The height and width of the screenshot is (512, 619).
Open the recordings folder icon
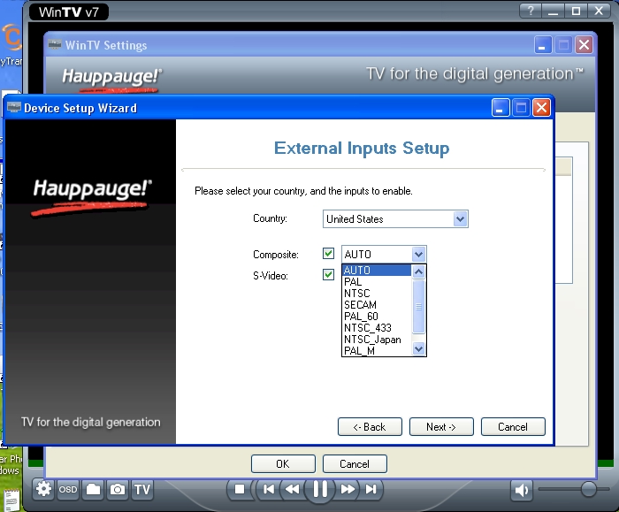pyautogui.click(x=93, y=490)
